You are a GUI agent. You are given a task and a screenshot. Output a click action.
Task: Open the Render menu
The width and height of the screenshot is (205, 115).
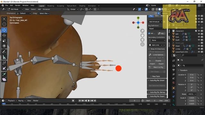[18, 5]
